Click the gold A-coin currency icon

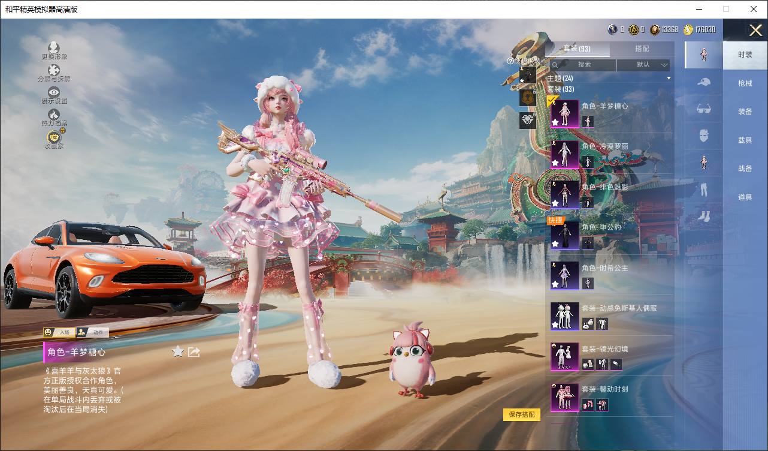[x=634, y=29]
